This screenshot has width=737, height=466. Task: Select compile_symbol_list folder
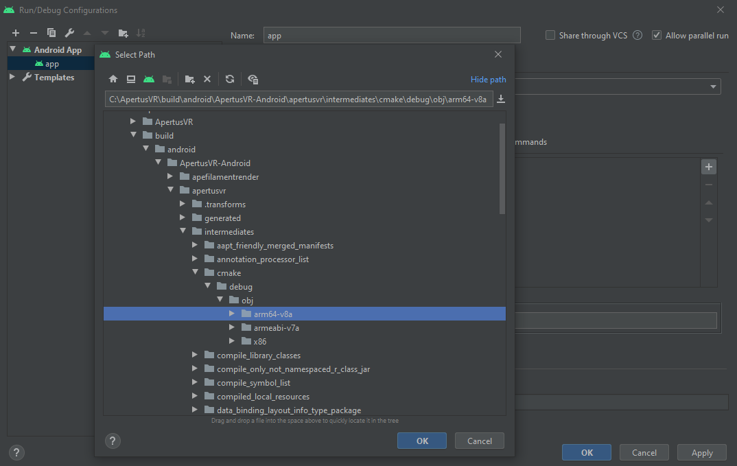[x=253, y=383]
